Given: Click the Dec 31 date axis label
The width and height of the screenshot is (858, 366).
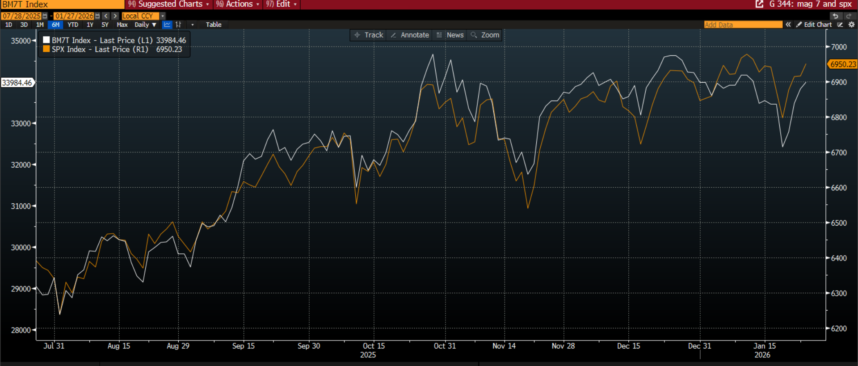Looking at the screenshot, I should coord(699,346).
